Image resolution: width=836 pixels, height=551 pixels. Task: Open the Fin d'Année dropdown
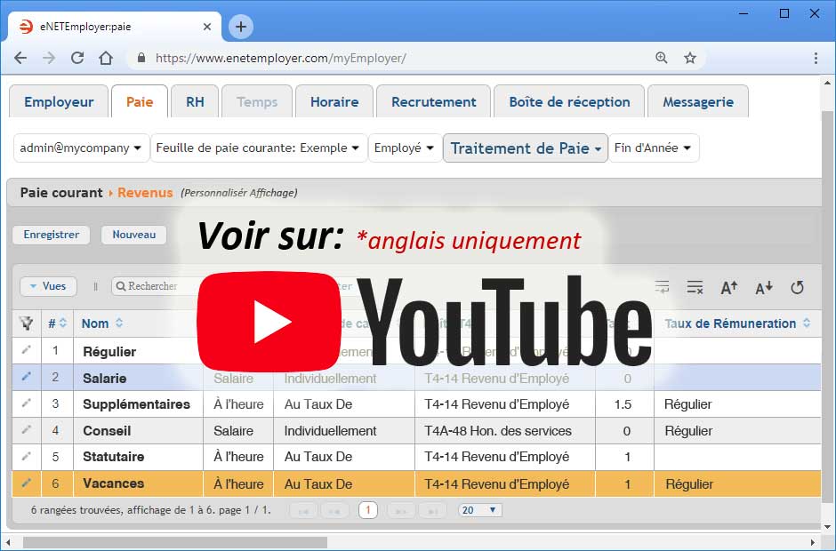(654, 148)
